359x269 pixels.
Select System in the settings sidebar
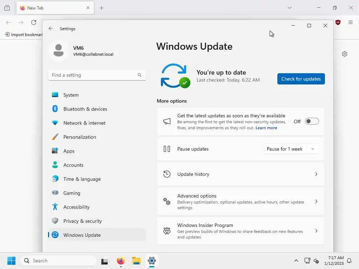[97, 95]
